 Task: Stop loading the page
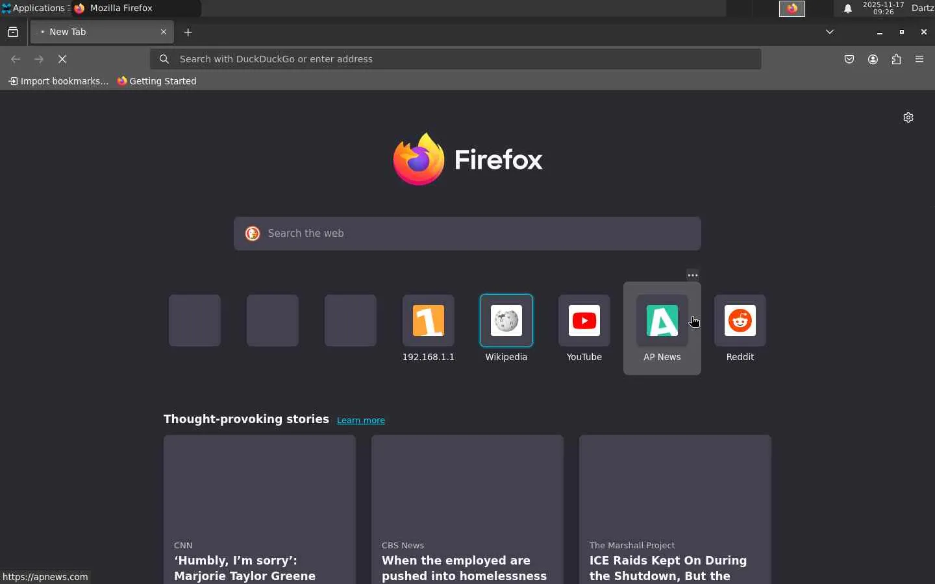62,59
